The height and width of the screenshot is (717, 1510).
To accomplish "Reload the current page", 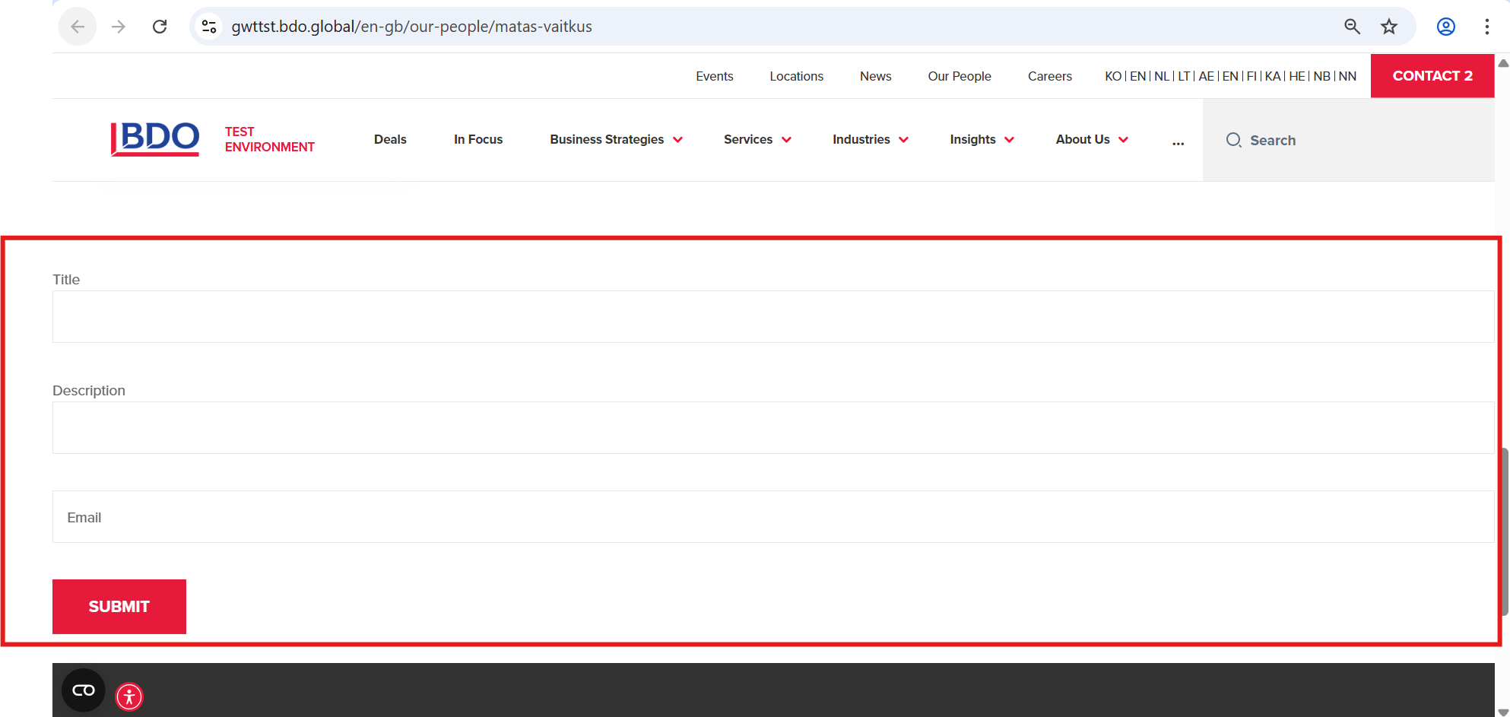I will coord(160,27).
